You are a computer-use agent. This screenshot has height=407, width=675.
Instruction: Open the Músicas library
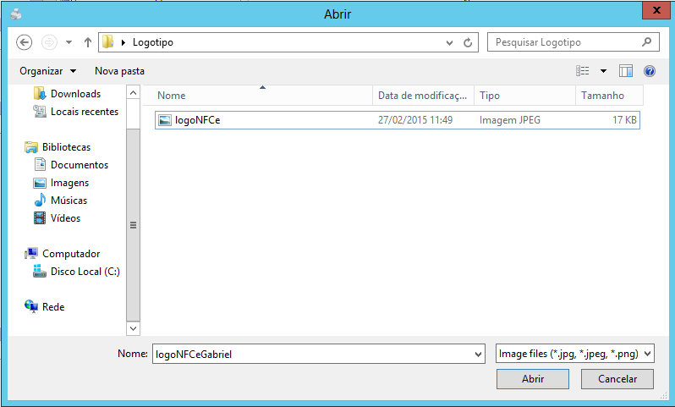tap(69, 201)
